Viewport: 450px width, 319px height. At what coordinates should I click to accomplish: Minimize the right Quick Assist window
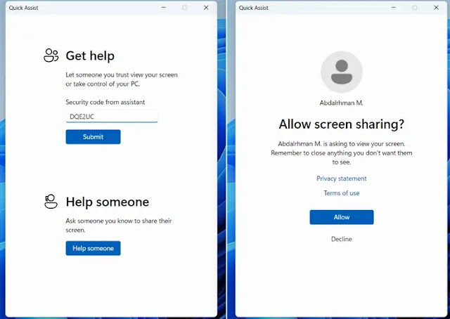[x=394, y=8]
